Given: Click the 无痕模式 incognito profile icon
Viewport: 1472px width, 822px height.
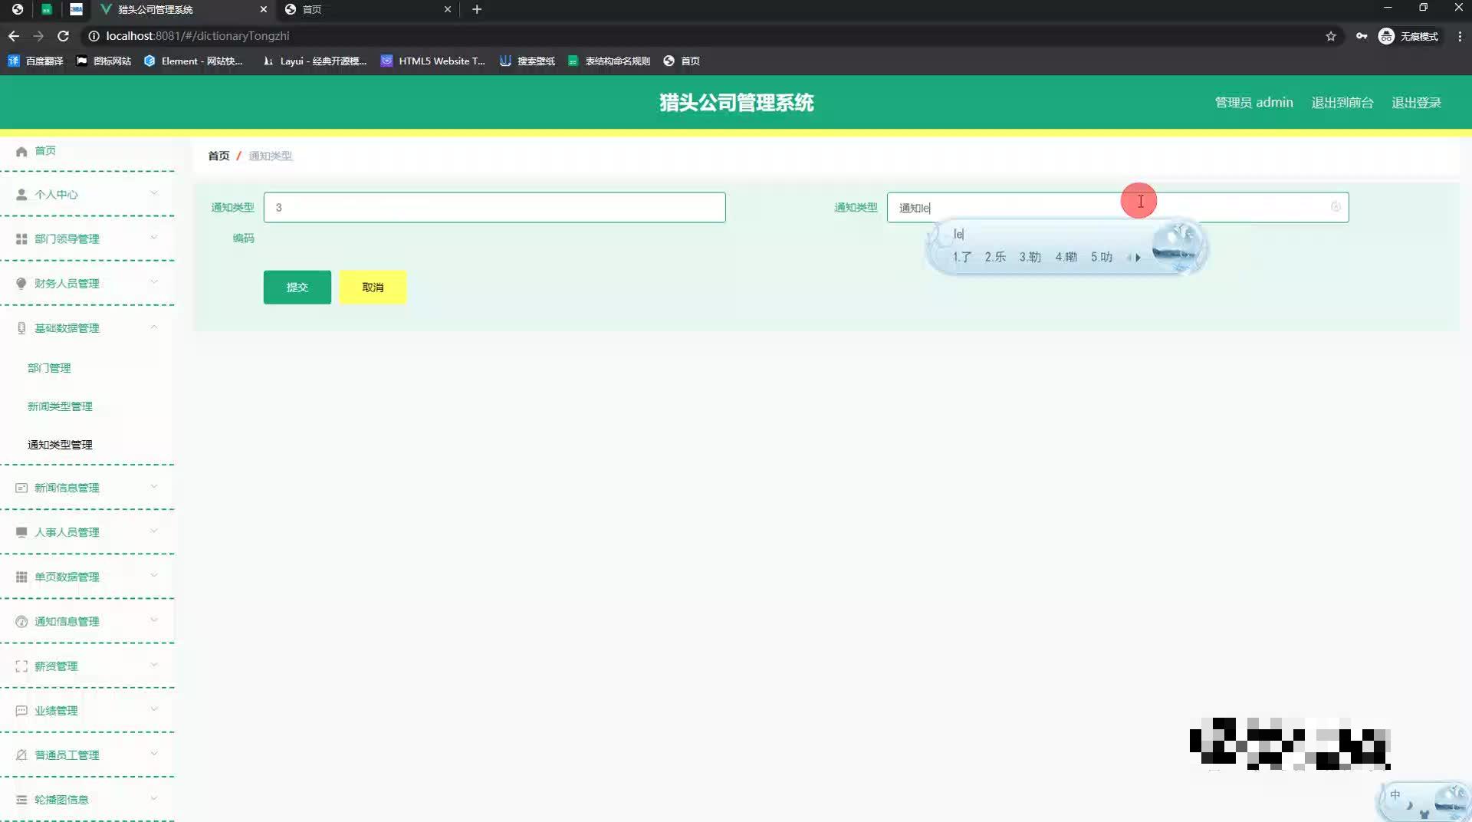Looking at the screenshot, I should tap(1385, 35).
